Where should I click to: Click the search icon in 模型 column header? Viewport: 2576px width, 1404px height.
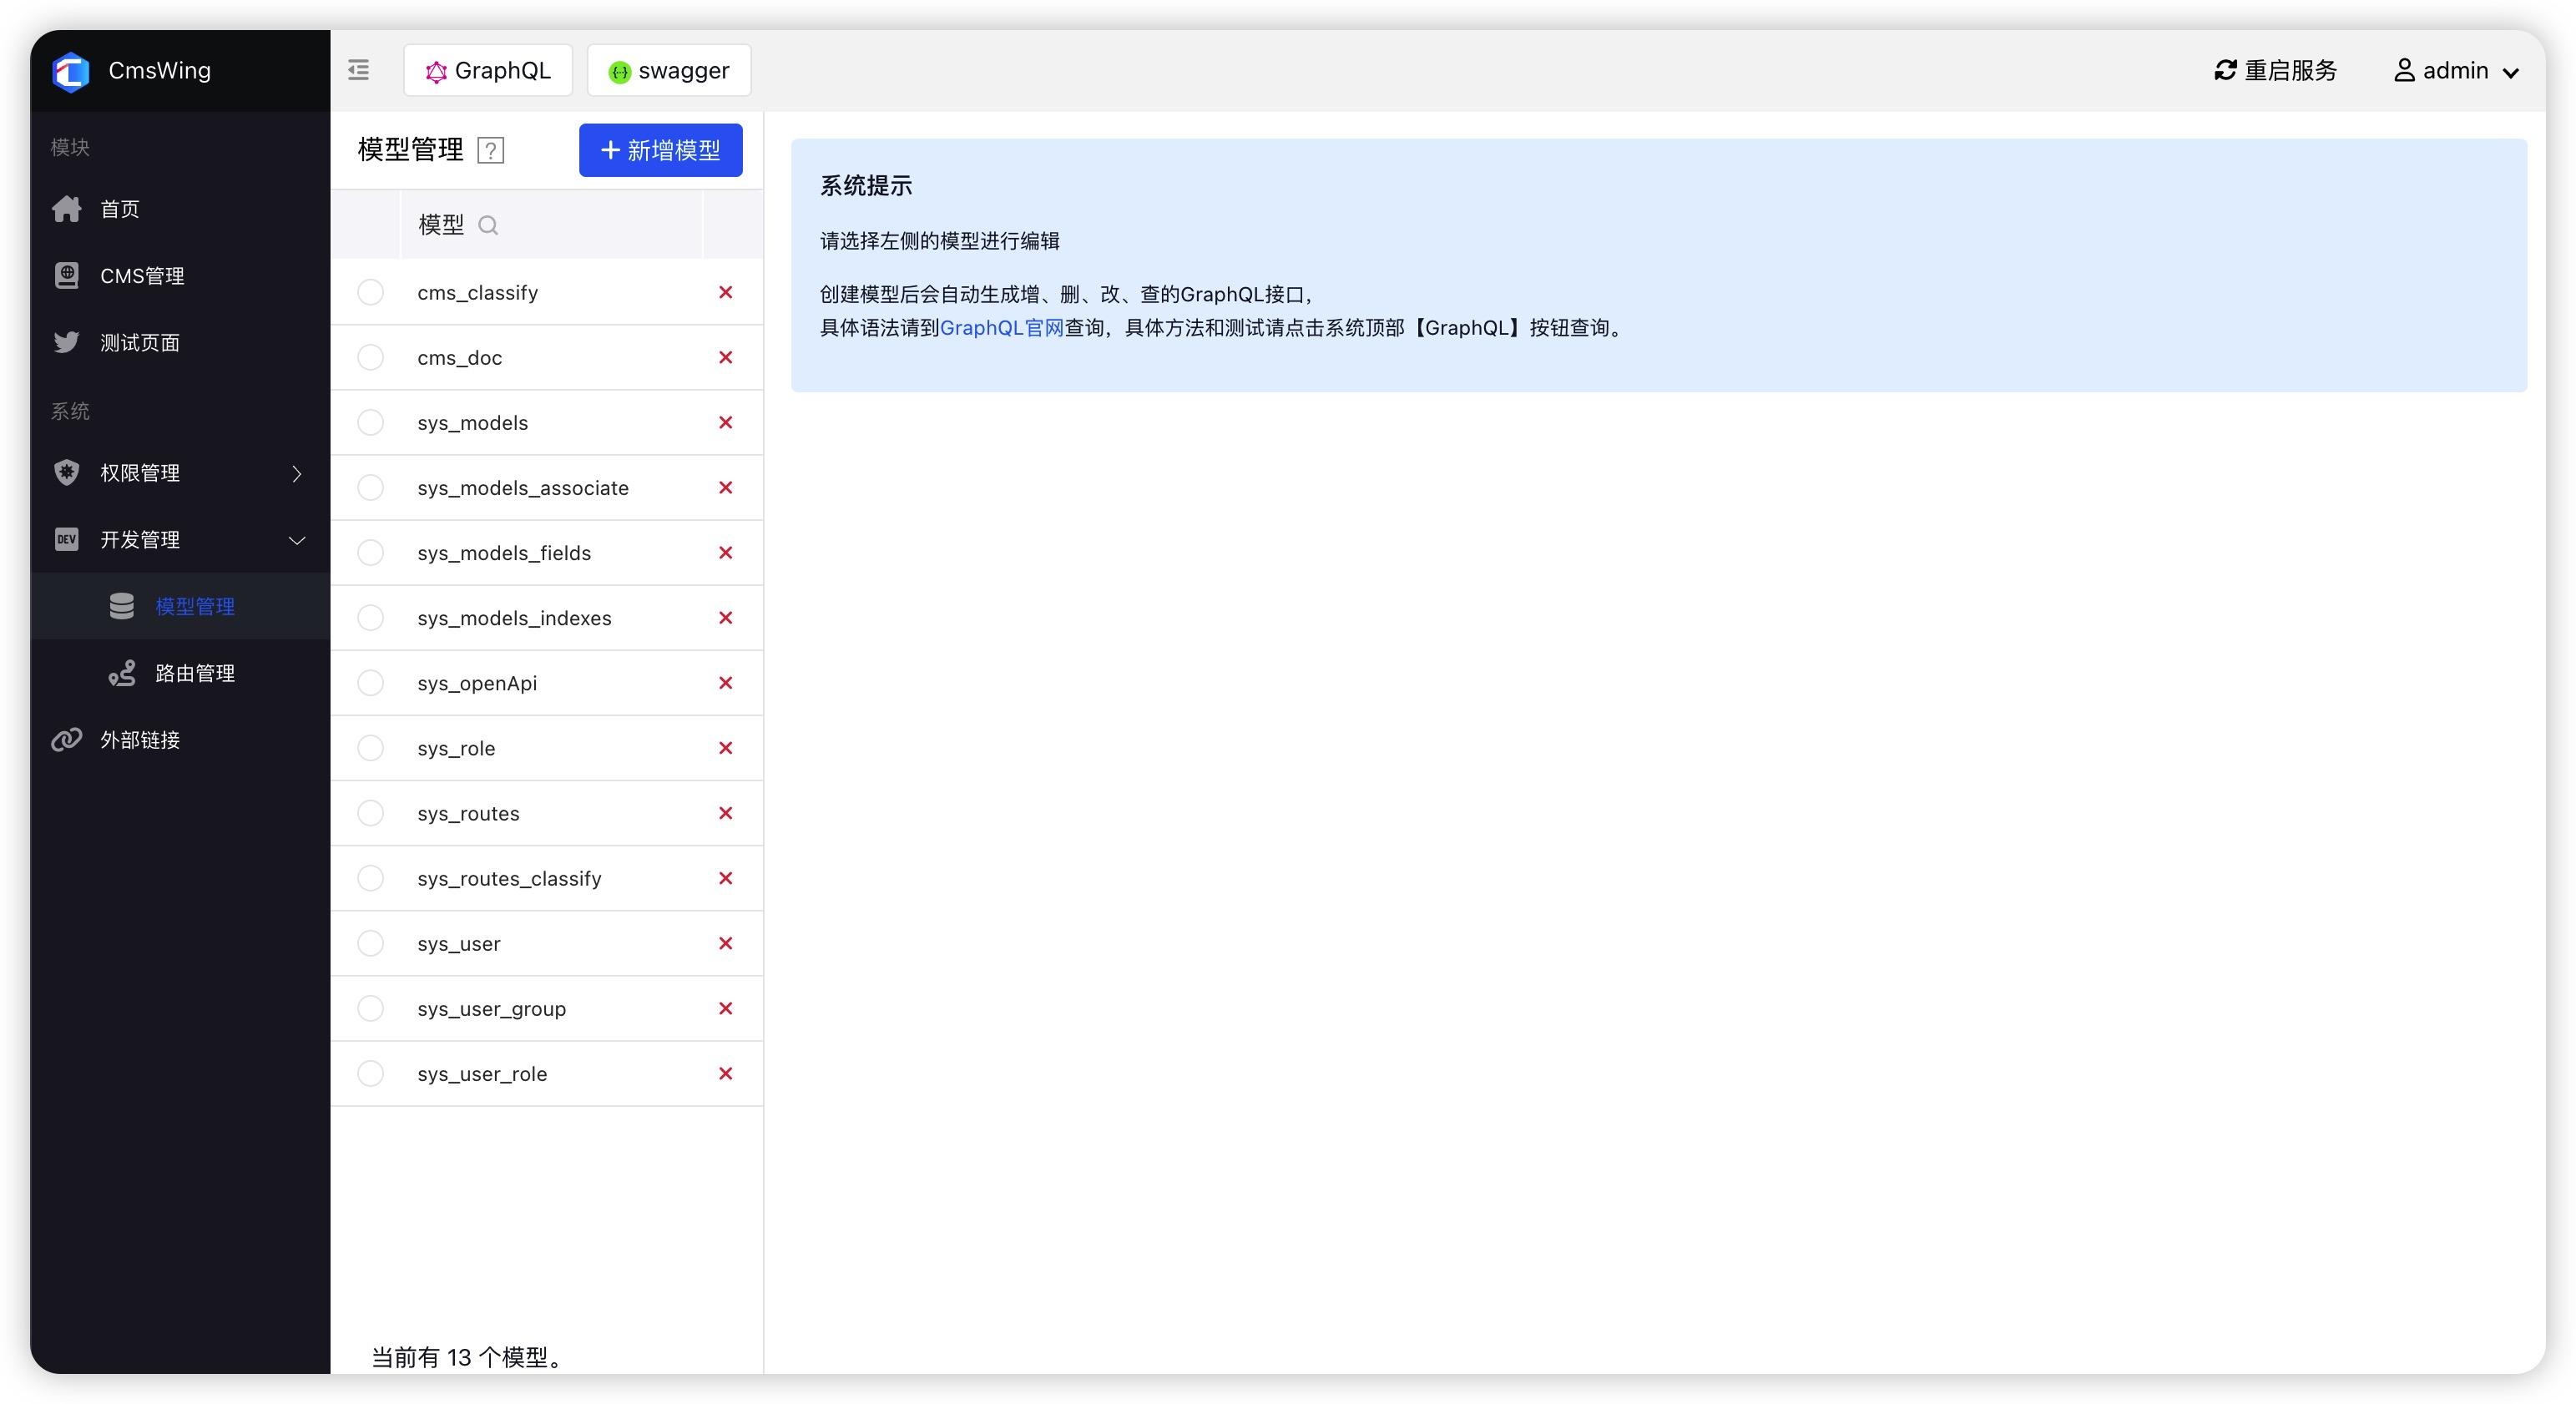(488, 225)
